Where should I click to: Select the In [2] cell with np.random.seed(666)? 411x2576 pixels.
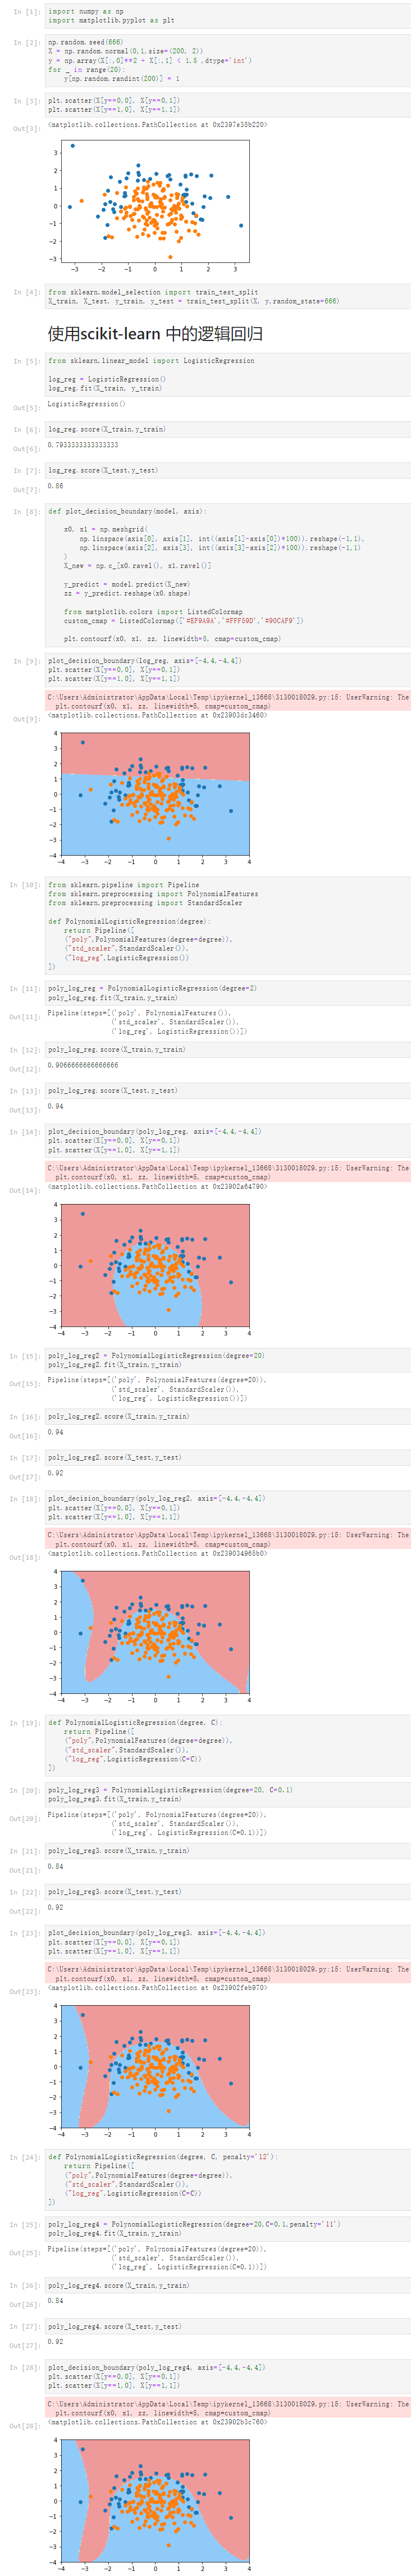(x=228, y=60)
